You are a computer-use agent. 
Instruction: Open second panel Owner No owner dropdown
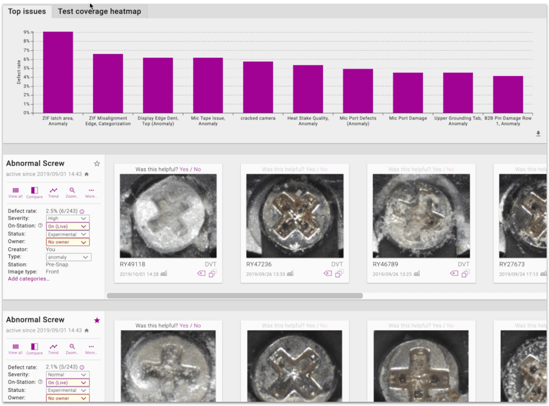(68, 398)
